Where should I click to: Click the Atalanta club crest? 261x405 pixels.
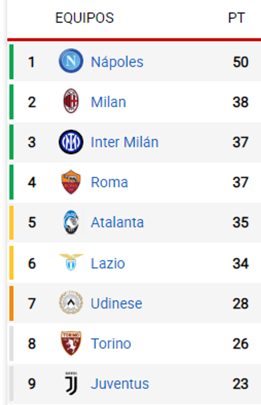point(71,222)
